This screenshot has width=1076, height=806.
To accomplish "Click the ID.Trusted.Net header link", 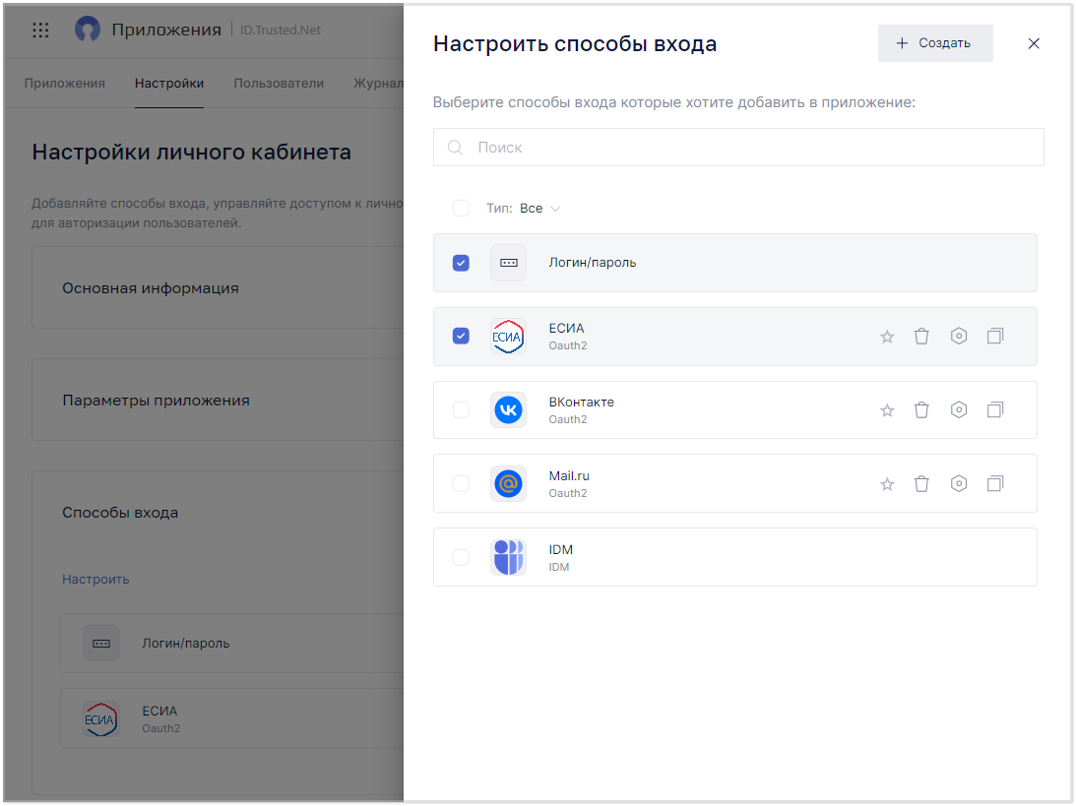I will tap(280, 31).
